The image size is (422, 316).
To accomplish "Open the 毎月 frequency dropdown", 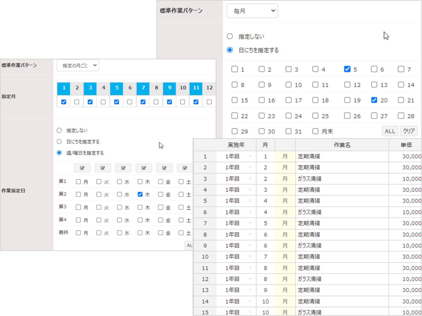I will coord(252,11).
